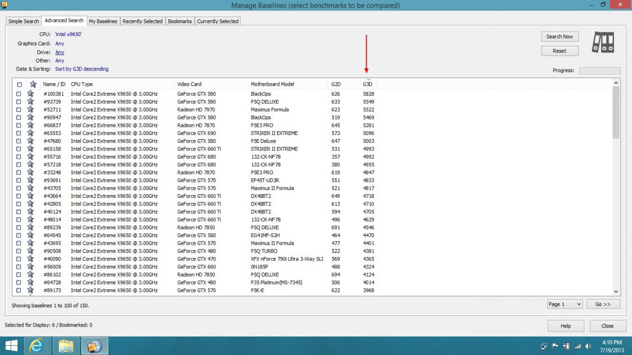The width and height of the screenshot is (632, 355).
Task: Star baseline #47680
Action: pos(31,141)
